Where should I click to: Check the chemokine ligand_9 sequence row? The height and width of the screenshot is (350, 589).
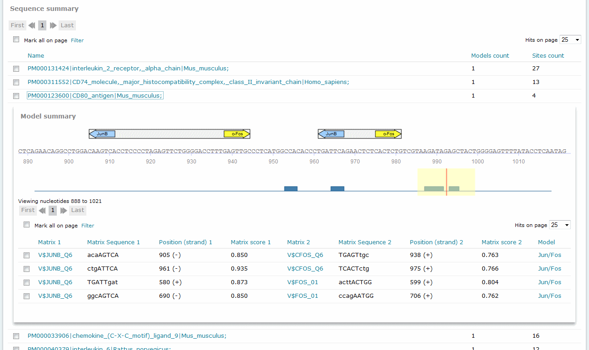coord(16,336)
